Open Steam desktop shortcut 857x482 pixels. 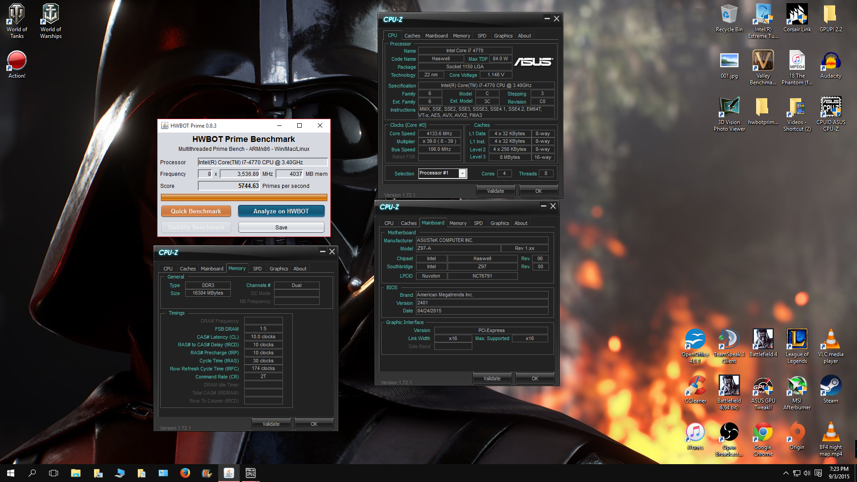(x=831, y=389)
